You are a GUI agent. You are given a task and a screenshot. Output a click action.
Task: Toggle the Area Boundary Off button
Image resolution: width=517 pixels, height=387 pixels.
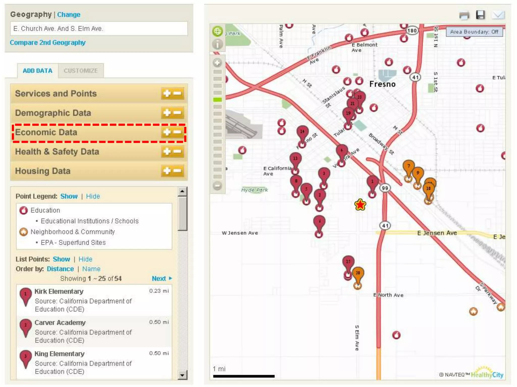pyautogui.click(x=474, y=32)
